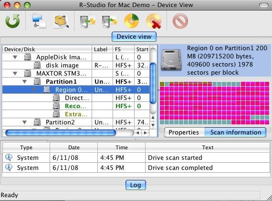
Task: Click the Log button
Action: pos(136,185)
